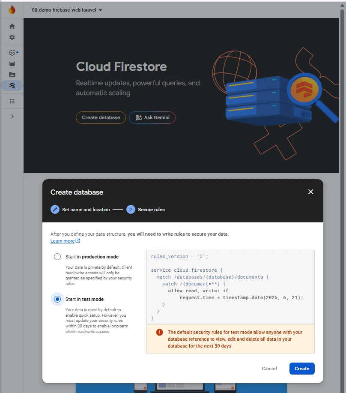346x393 pixels.
Task: Close the Create database dialog
Action: (310, 192)
